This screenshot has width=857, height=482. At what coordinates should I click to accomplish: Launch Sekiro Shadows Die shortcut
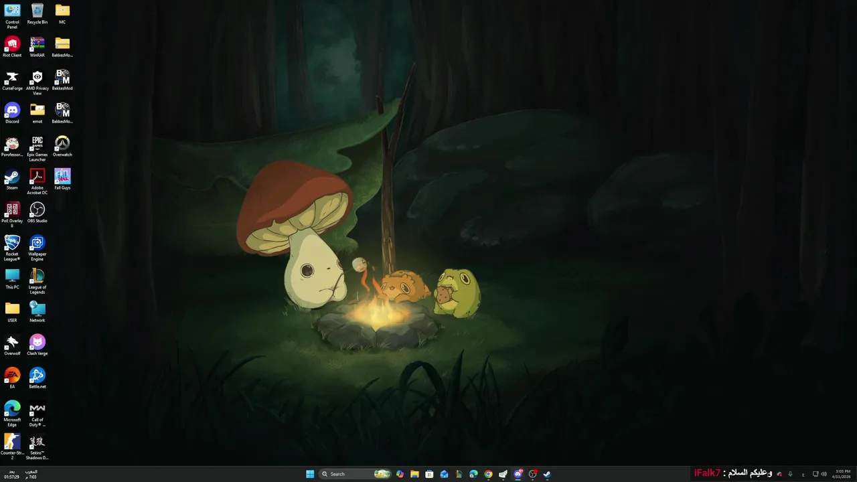[37, 447]
